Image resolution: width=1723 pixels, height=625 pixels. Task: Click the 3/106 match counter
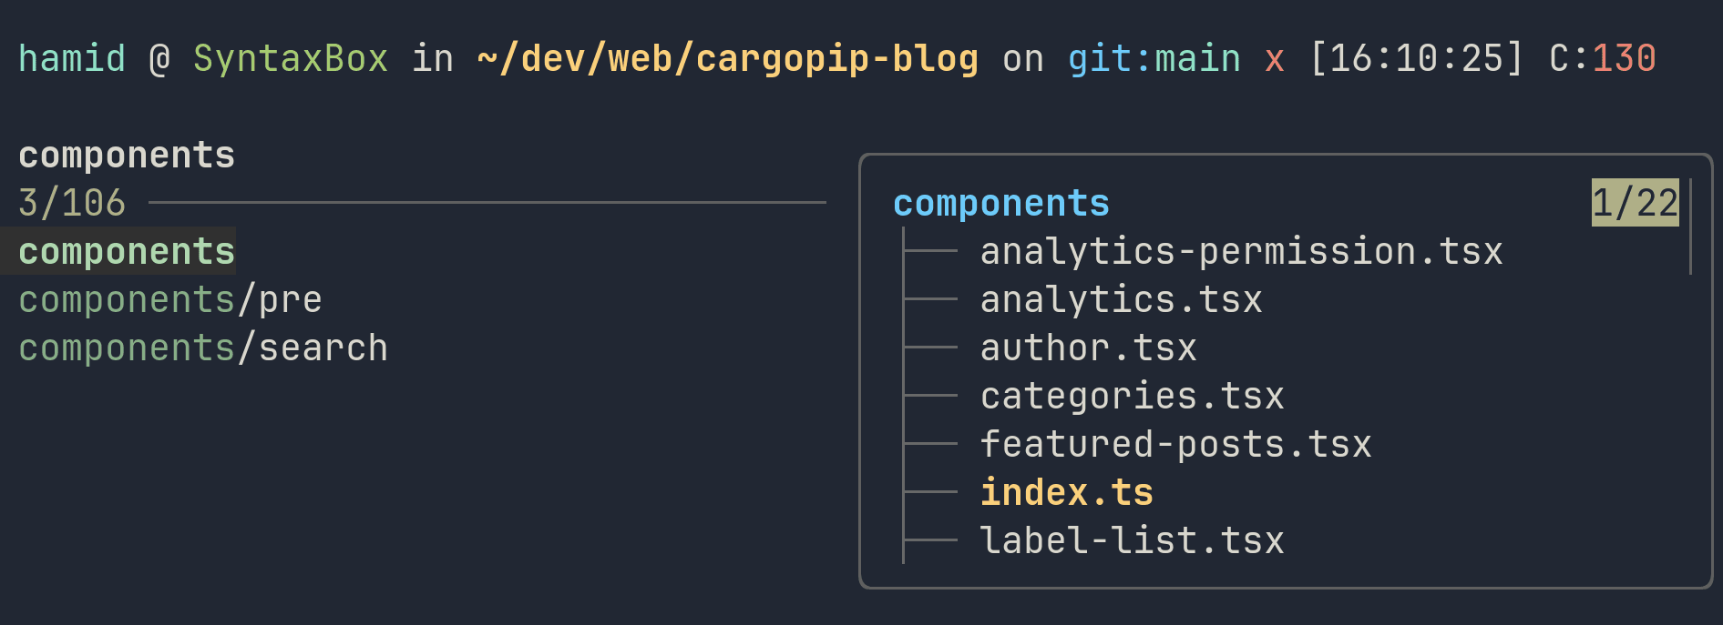pyautogui.click(x=72, y=203)
